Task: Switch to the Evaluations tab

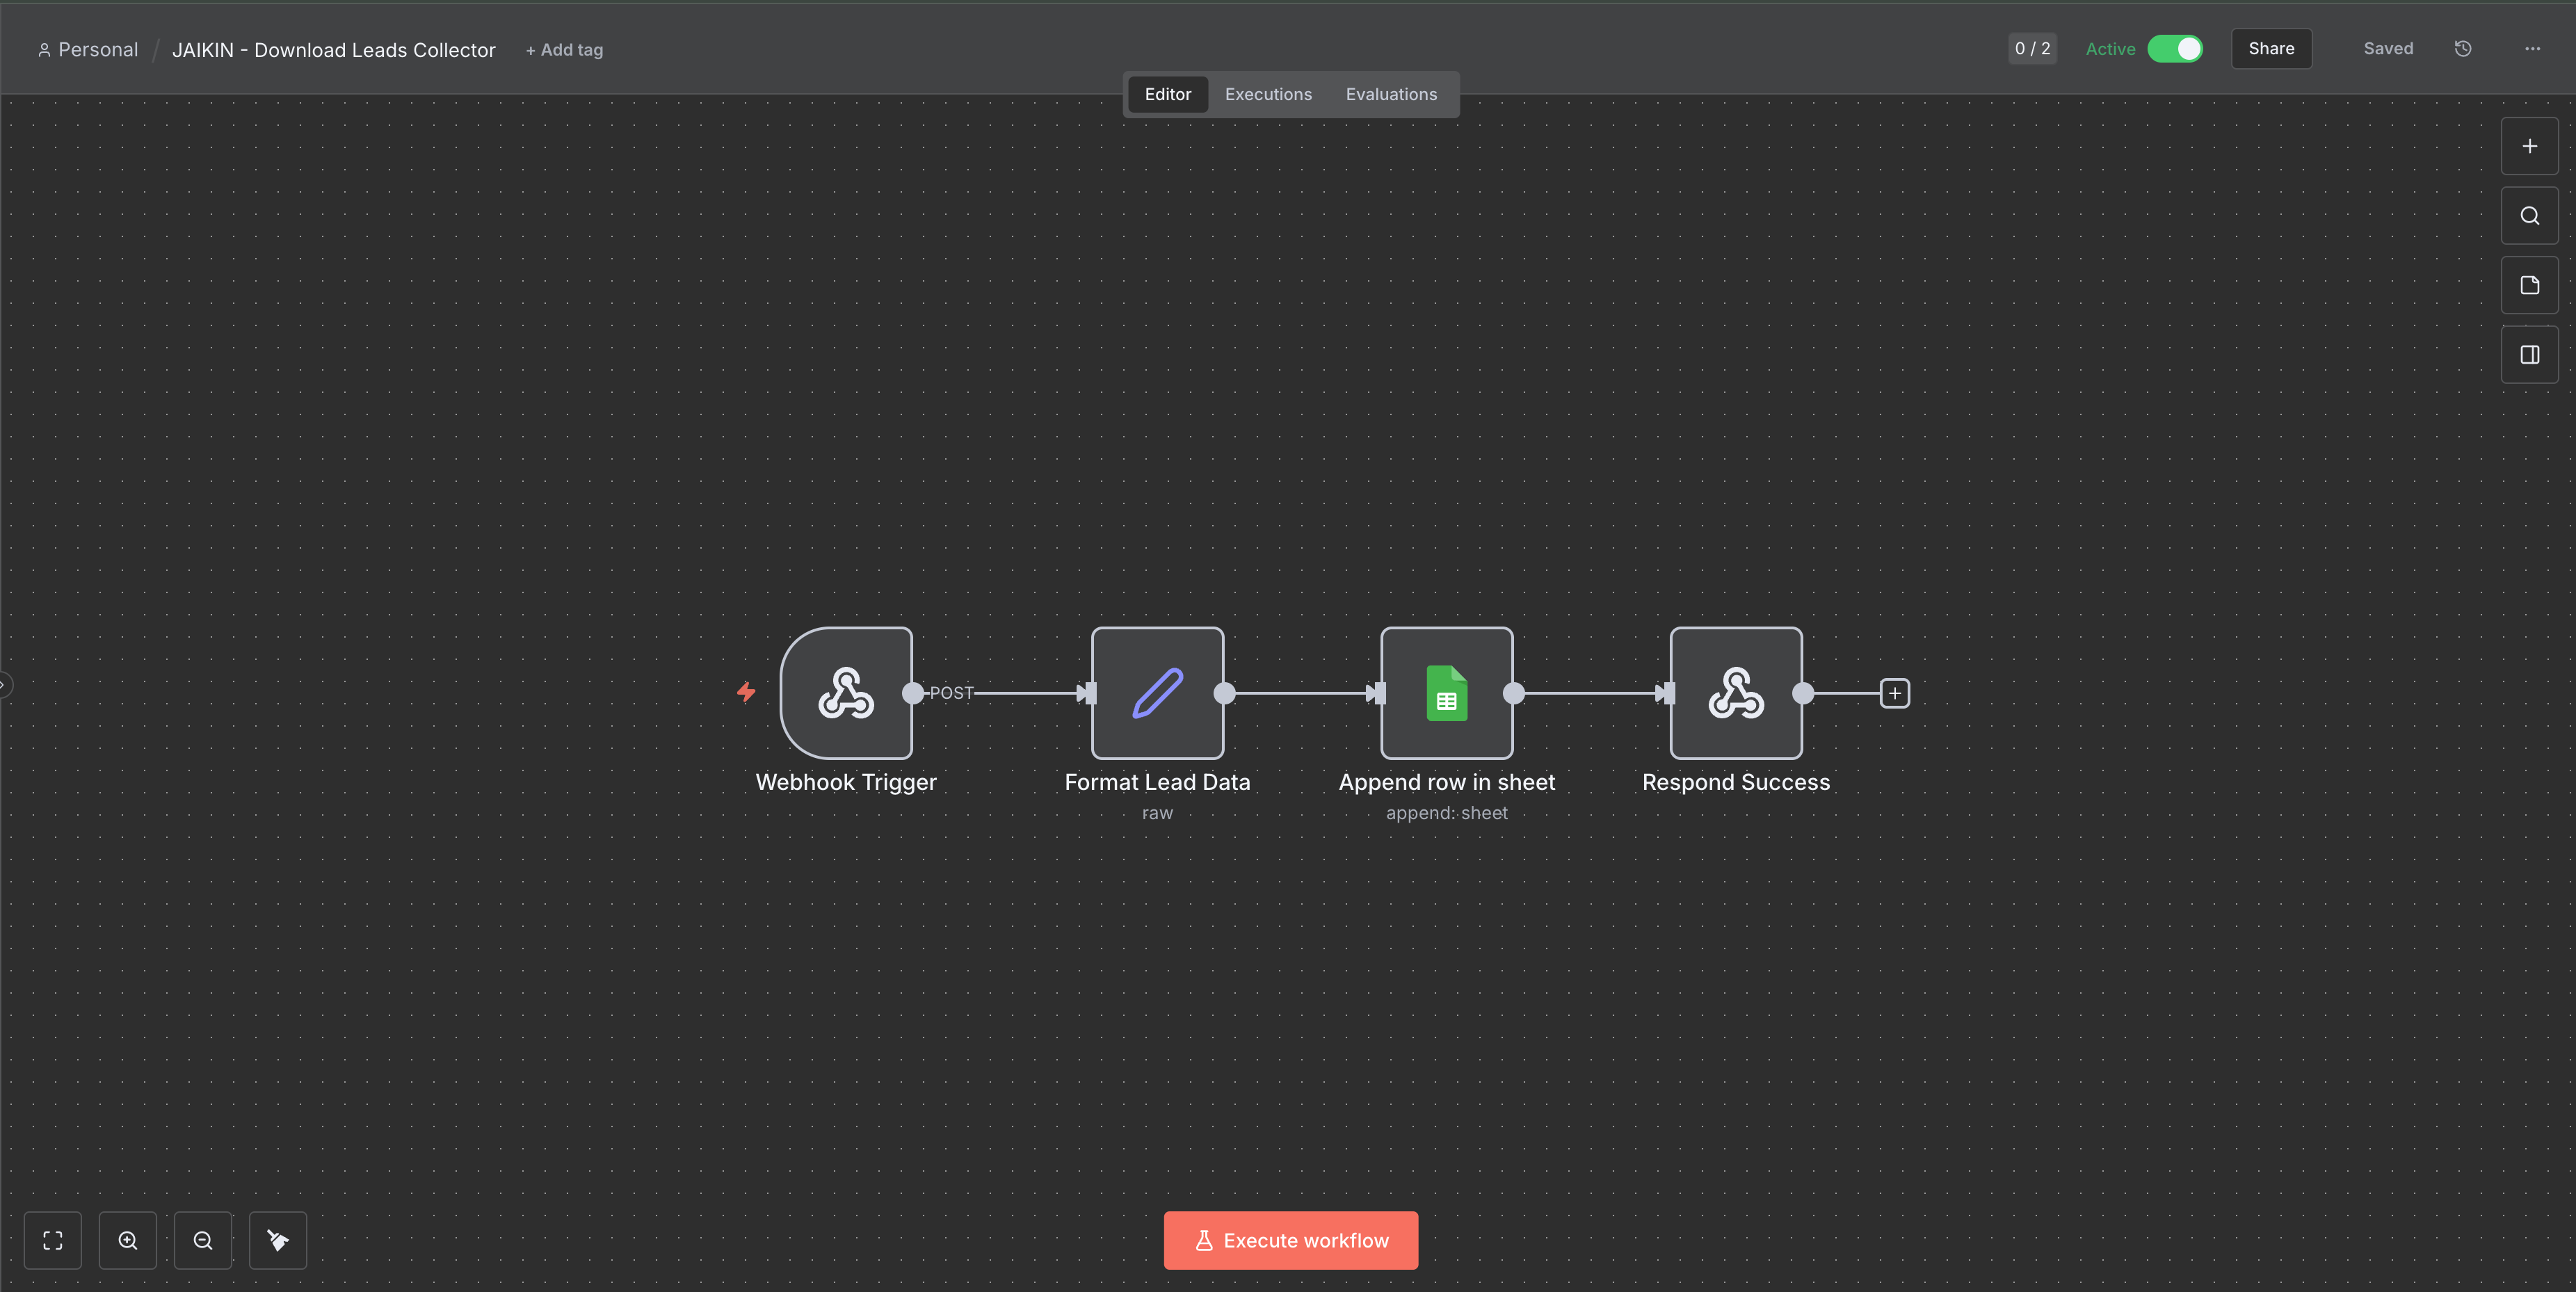Action: pyautogui.click(x=1391, y=94)
